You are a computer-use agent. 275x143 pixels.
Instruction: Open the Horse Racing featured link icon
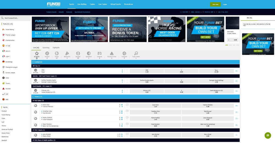click(3, 30)
